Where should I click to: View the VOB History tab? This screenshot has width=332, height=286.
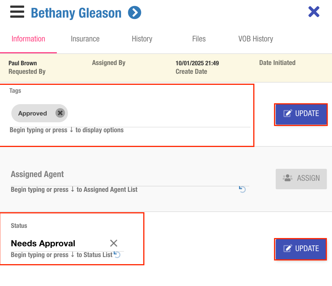[x=256, y=39]
